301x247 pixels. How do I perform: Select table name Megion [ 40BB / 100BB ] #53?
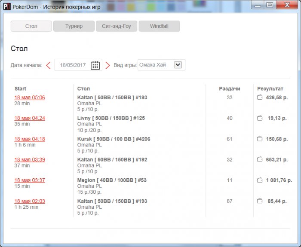click(x=112, y=180)
